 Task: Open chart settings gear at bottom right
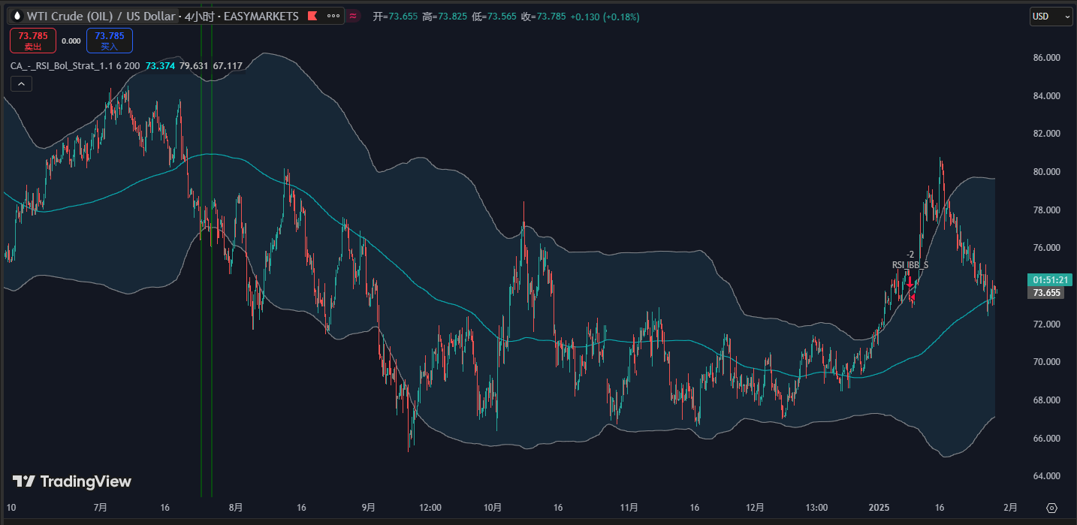[x=1051, y=508]
